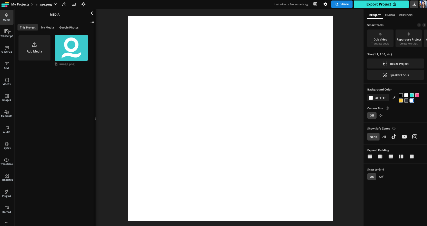This screenshot has width=427, height=226.
Task: Open the media panel overflow menu
Action: (x=92, y=22)
